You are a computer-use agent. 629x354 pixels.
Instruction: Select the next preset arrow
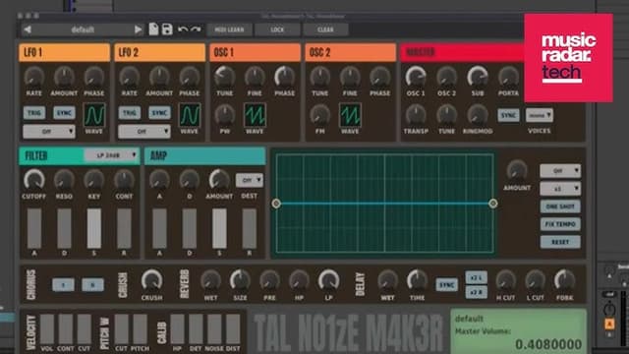[138, 29]
